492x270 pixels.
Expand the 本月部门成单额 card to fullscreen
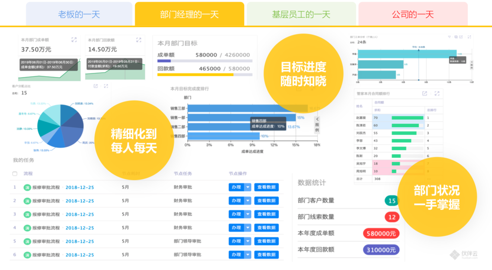pyautogui.click(x=74, y=40)
